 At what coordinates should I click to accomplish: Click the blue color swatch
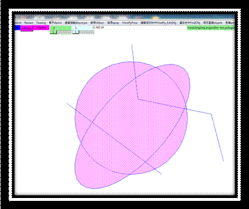(17, 28)
